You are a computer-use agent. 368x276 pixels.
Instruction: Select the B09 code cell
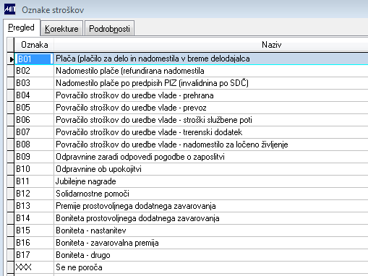(34, 157)
